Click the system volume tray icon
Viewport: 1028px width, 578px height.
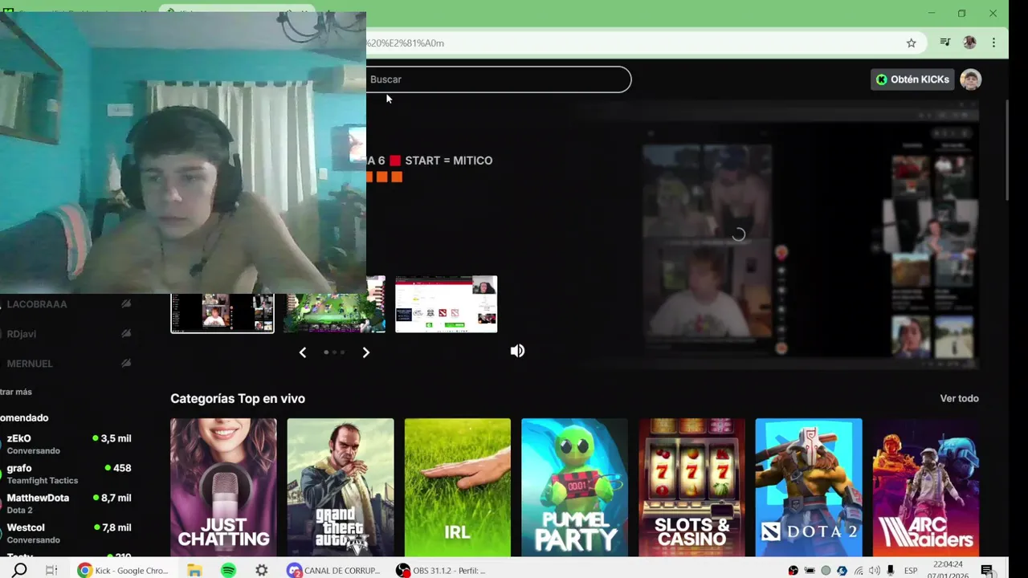coord(875,571)
